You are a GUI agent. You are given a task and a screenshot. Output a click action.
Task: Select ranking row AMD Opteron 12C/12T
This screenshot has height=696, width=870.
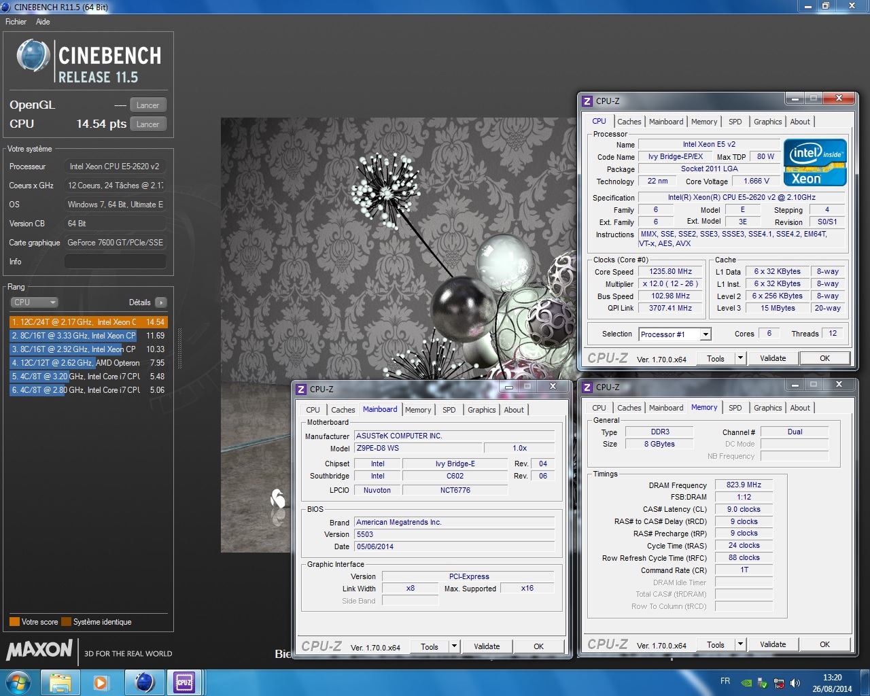point(88,363)
